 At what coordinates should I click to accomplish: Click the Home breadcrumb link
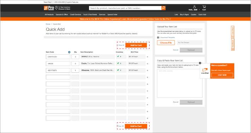(x=48, y=24)
